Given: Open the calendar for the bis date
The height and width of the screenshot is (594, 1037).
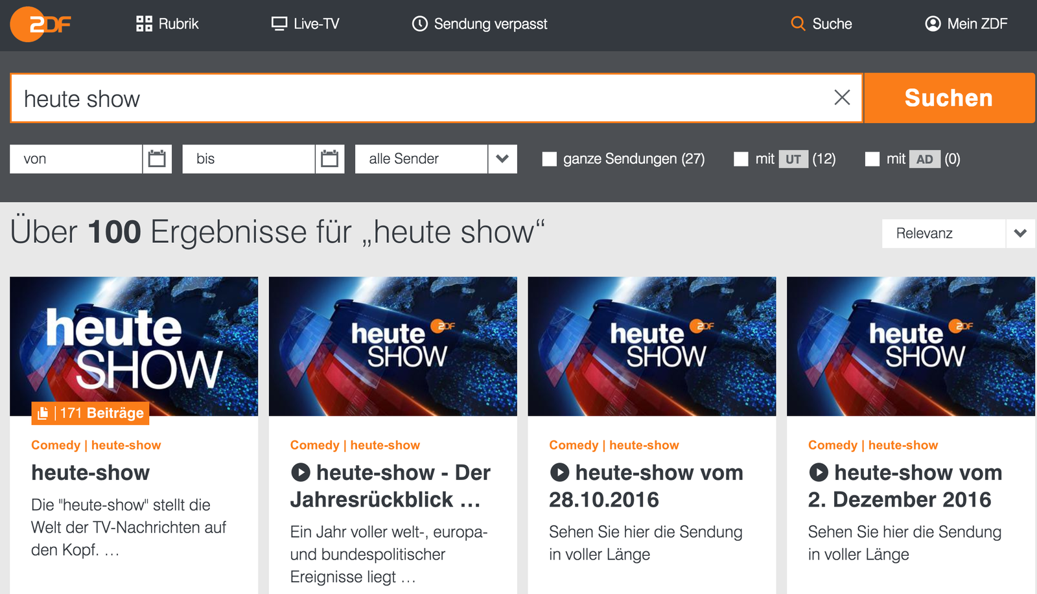Looking at the screenshot, I should pyautogui.click(x=330, y=159).
